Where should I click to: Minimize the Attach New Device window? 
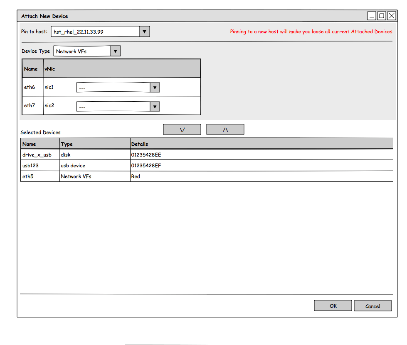(372, 16)
